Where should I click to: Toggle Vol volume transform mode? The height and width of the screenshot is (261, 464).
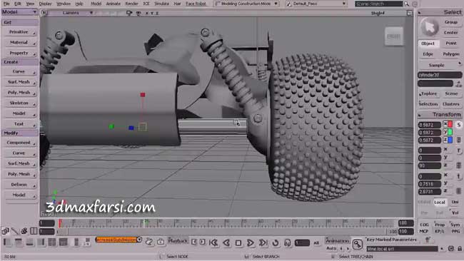point(455,213)
